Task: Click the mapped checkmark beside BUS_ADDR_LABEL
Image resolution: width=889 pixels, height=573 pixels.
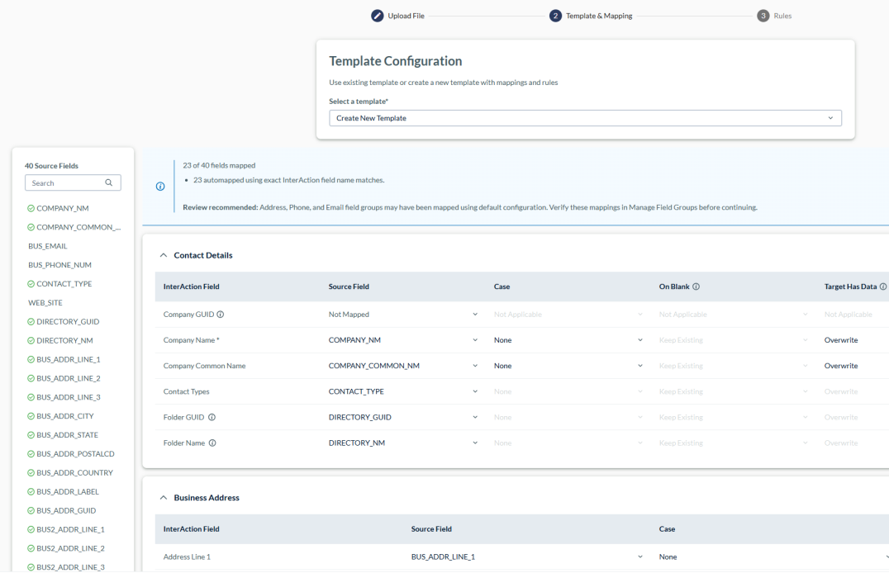Action: click(31, 492)
